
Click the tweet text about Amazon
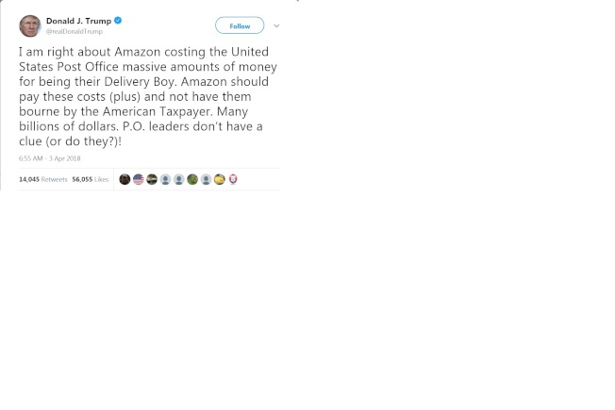147,95
